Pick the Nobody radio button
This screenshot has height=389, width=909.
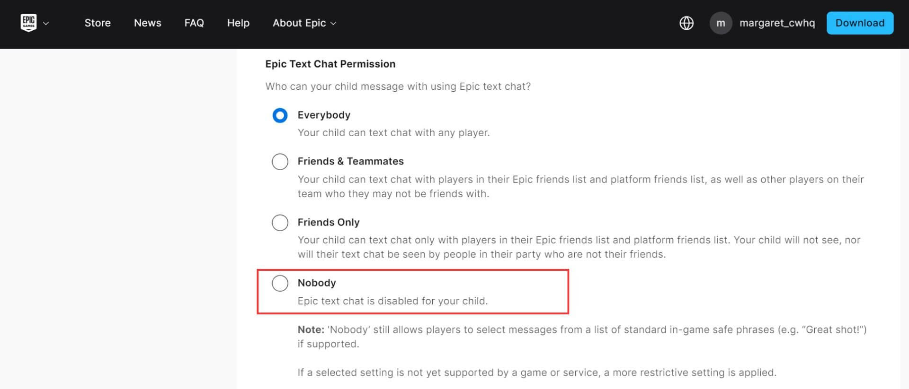[280, 283]
